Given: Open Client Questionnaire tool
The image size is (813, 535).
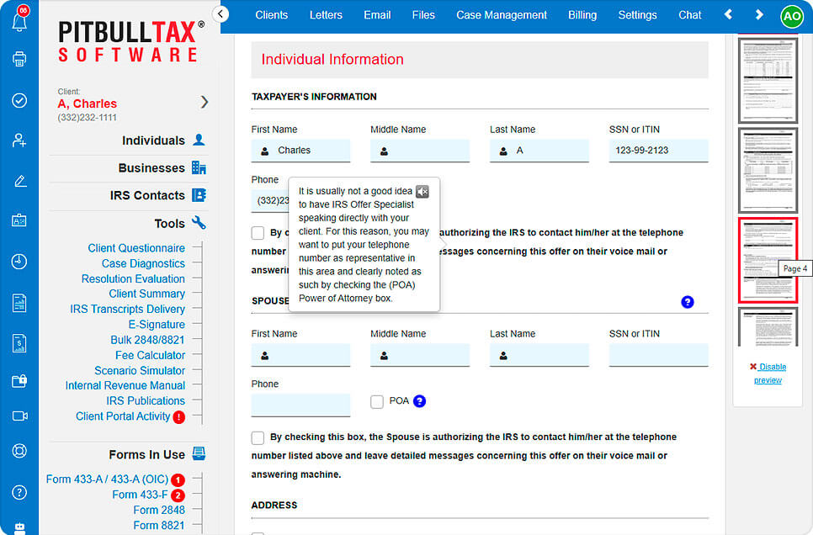Looking at the screenshot, I should 136,248.
